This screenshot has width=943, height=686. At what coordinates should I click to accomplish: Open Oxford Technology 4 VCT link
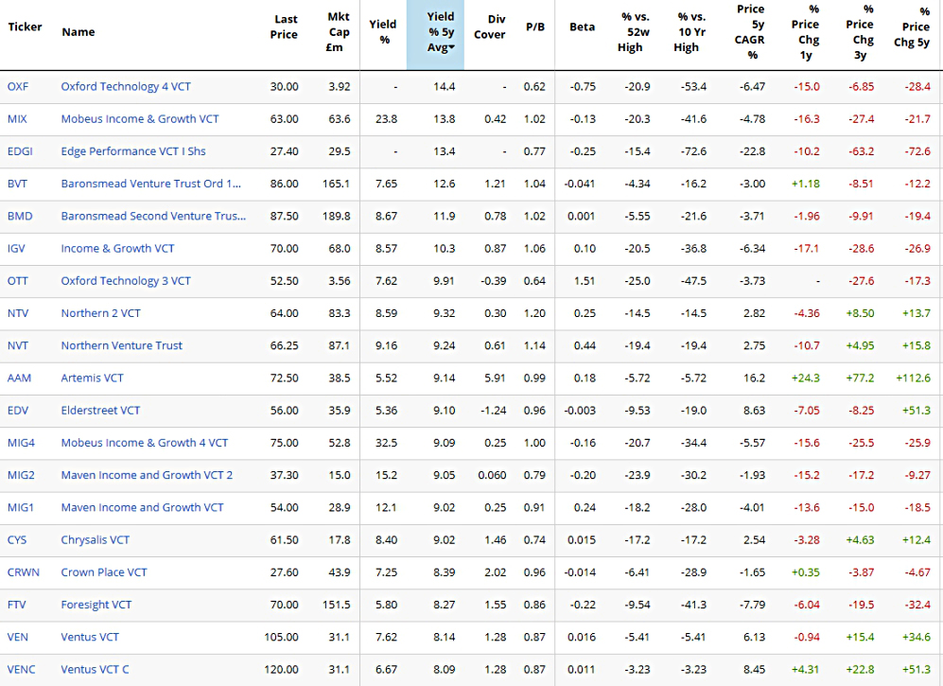126,87
